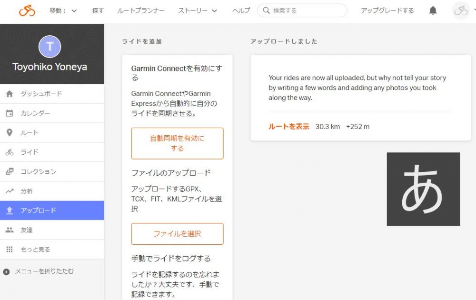476x300 pixels.
Task: Collapse menu via メニューを折りたたむ
Action: (x=39, y=271)
